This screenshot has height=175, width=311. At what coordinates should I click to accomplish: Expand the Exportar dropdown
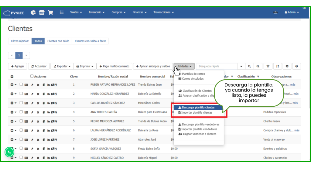62,66
